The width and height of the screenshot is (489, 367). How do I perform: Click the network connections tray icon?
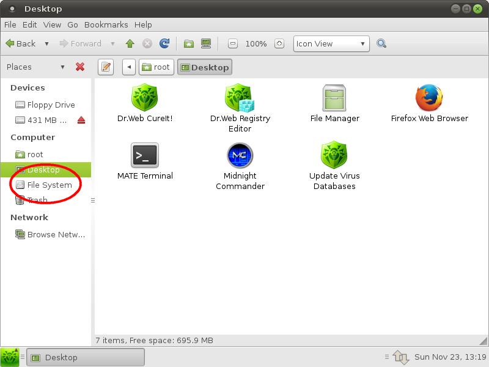coord(401,357)
